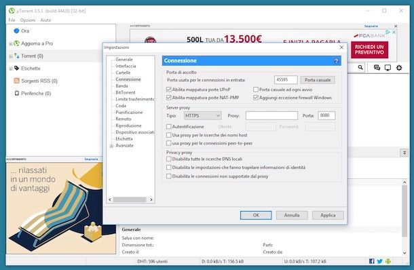Click RICHIEDI UN PREVENTIVO ad button
The height and width of the screenshot is (270, 414).
pyautogui.click(x=369, y=50)
